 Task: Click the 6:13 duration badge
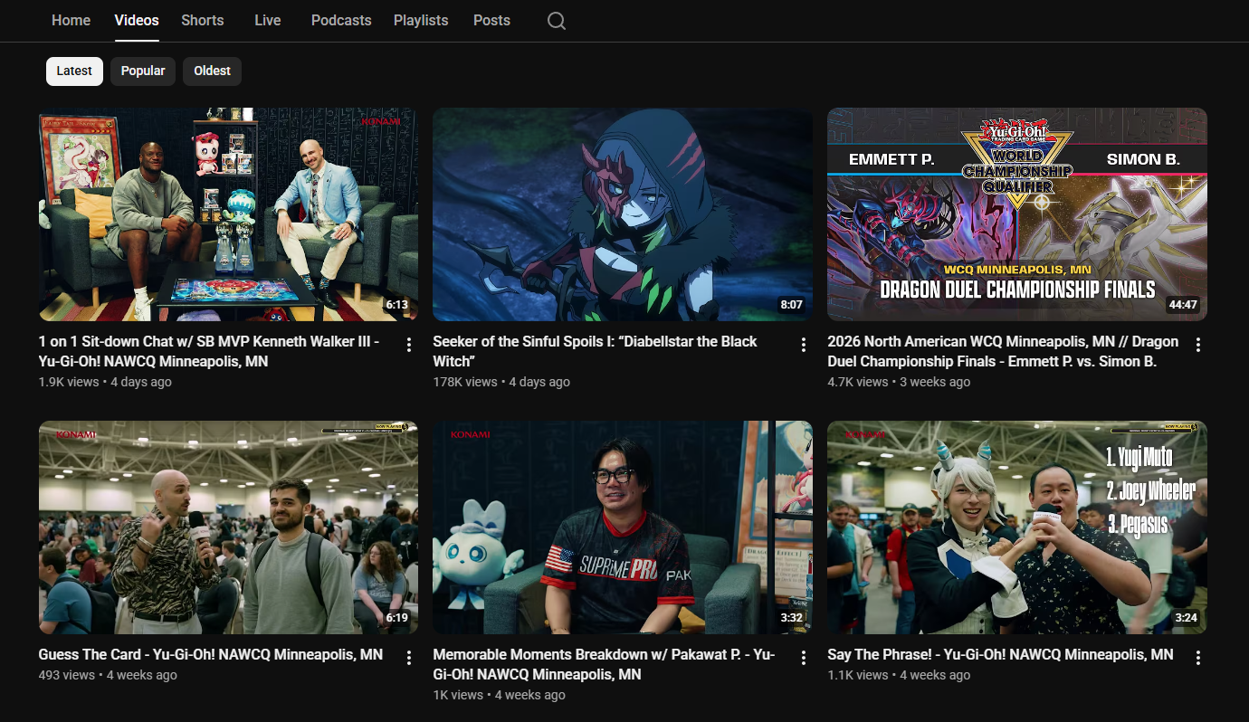pyautogui.click(x=396, y=305)
